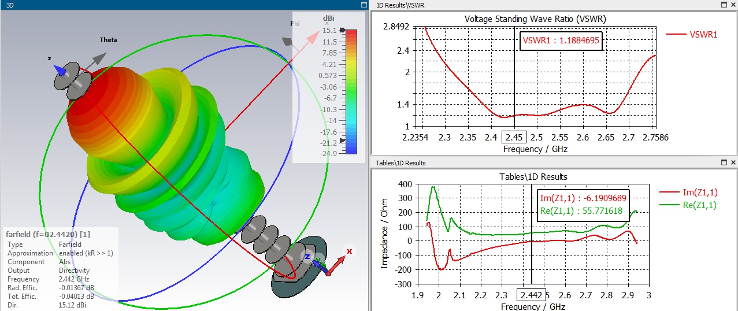Viewport: 738px width, 311px height.
Task: Click the dBi unit label
Action: pos(328,18)
